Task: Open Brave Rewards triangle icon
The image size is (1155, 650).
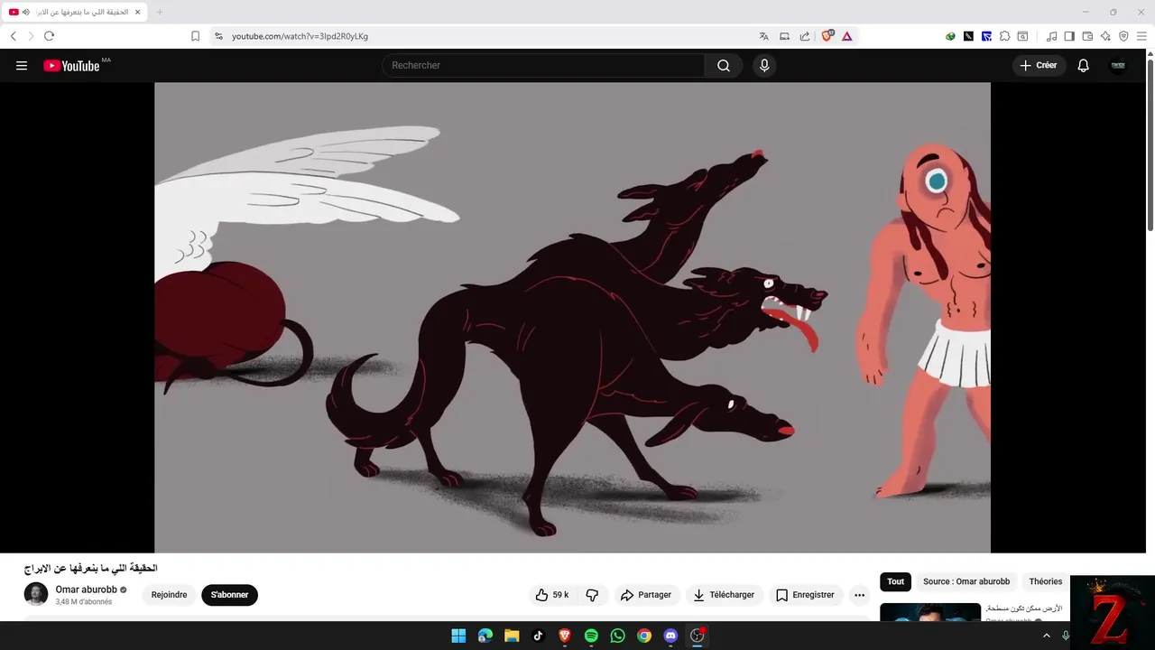Action: 847,36
